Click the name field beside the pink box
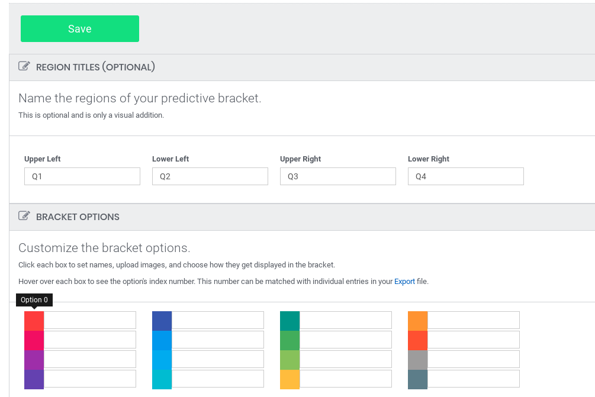The image size is (595, 397). coord(90,340)
